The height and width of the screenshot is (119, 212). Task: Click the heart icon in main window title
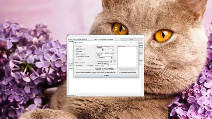click(x=68, y=36)
